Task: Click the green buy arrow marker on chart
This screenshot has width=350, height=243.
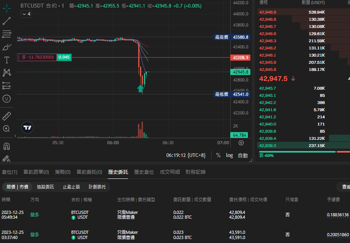Action: pyautogui.click(x=140, y=88)
